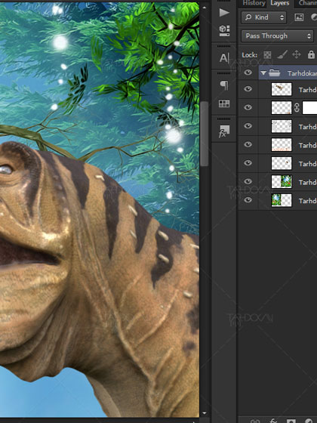Viewport: 317px width, 423px height.
Task: Switch to the Channels tab
Action: (x=308, y=3)
